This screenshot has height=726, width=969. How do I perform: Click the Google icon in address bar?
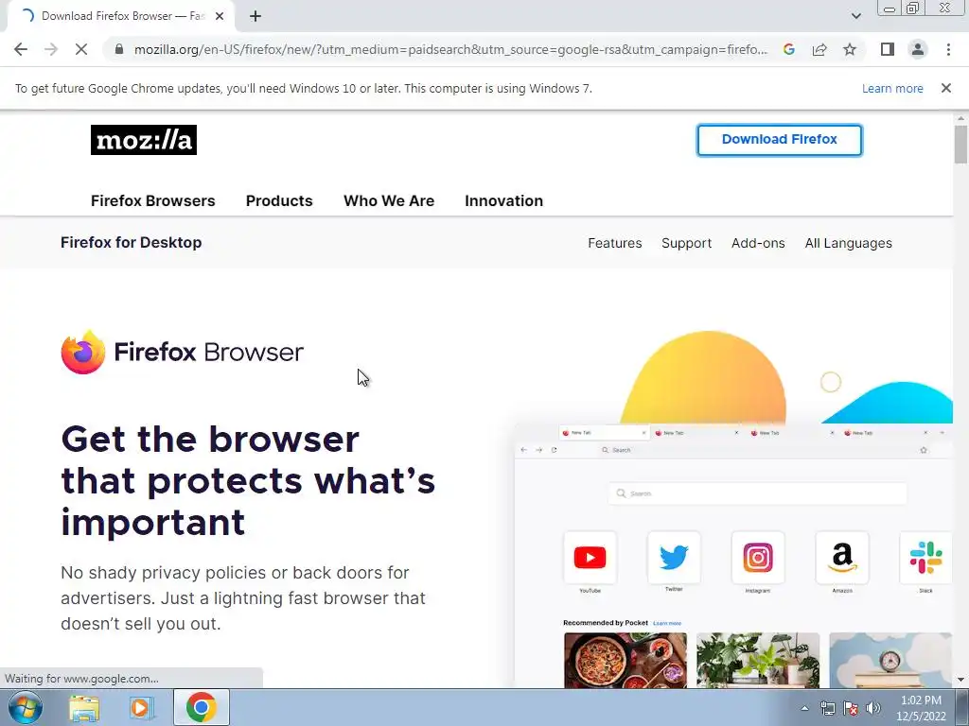click(x=788, y=49)
